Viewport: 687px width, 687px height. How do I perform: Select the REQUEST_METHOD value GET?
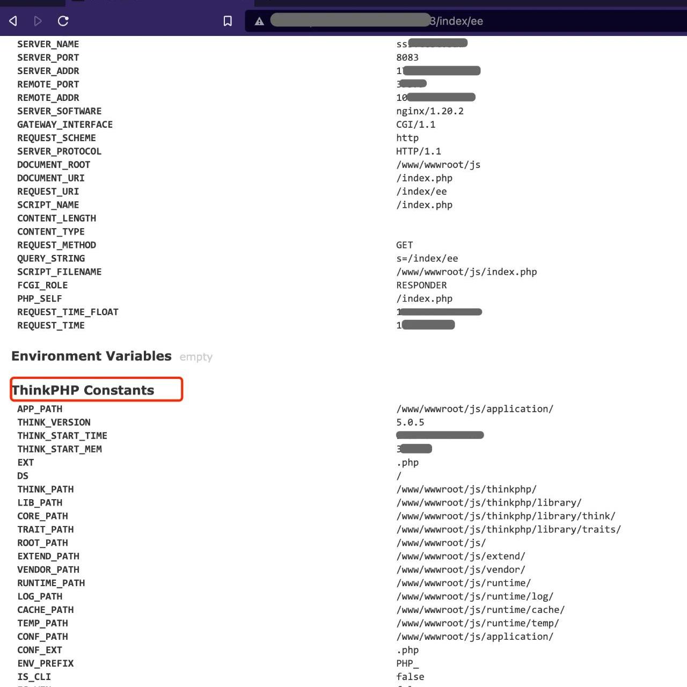(405, 245)
